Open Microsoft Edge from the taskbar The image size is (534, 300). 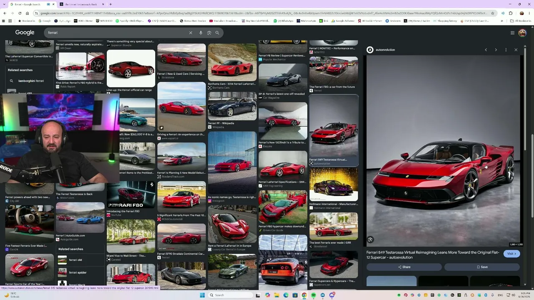coord(286,295)
